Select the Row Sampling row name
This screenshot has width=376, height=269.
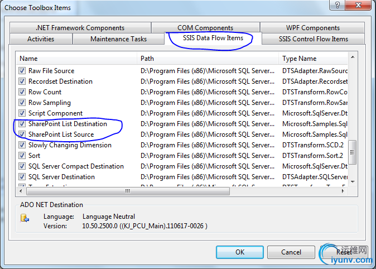[x=50, y=103]
